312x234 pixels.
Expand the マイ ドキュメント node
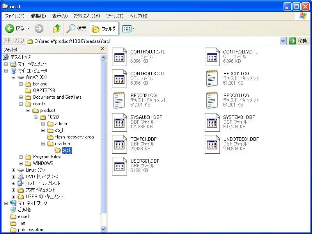(6, 64)
